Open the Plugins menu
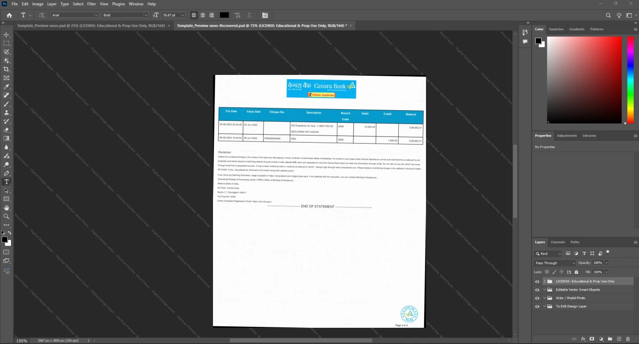The image size is (639, 344). pyautogui.click(x=118, y=4)
